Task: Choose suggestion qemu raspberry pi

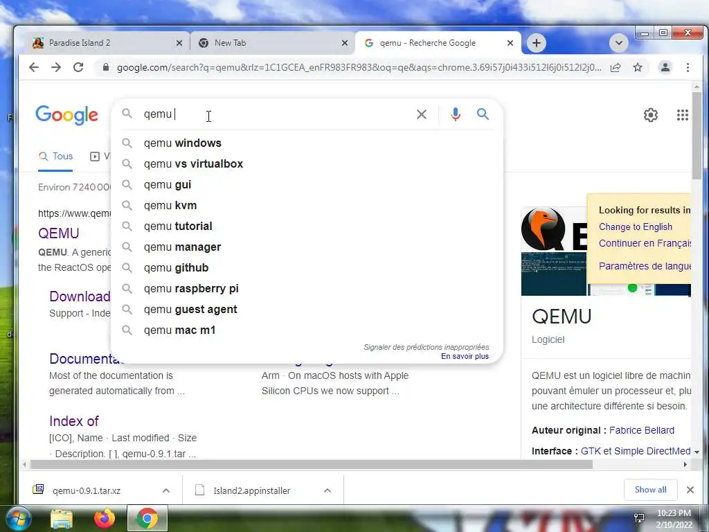Action: (x=307, y=289)
